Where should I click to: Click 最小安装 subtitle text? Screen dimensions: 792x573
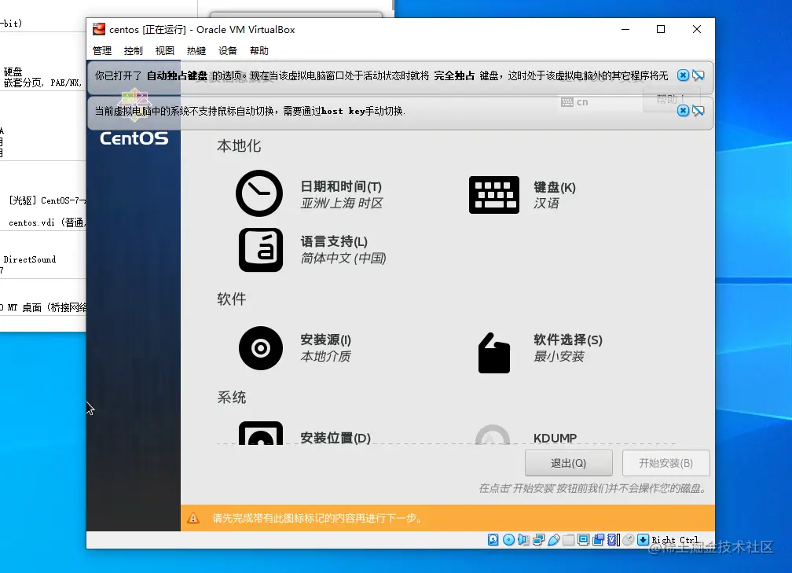559,356
